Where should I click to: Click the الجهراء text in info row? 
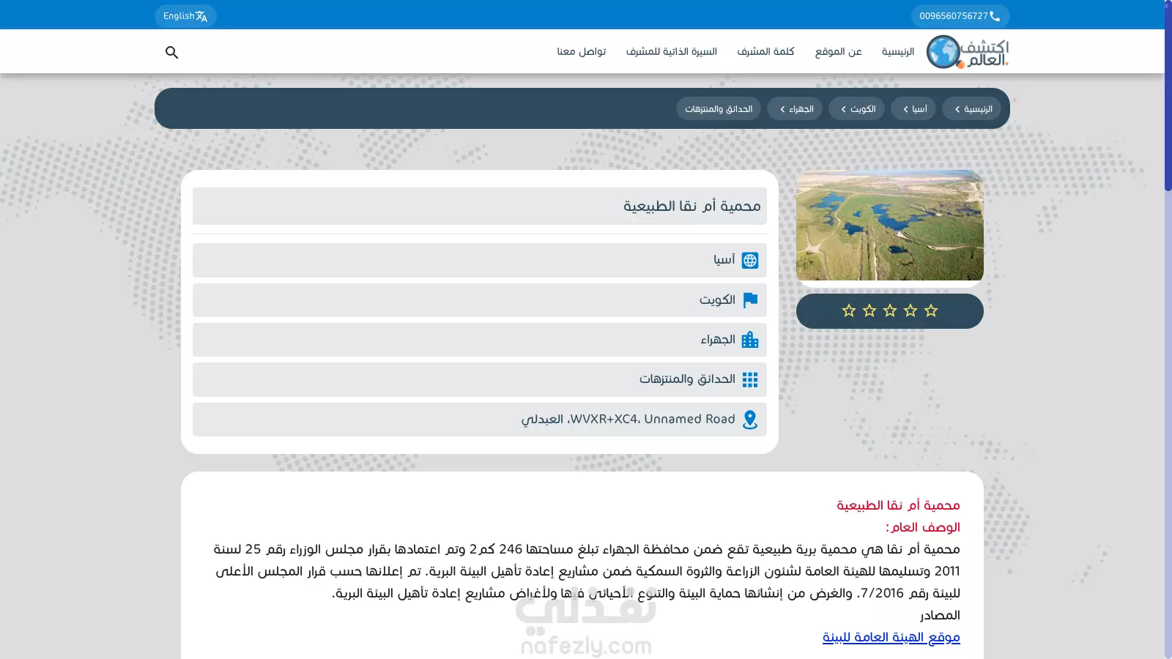point(718,340)
